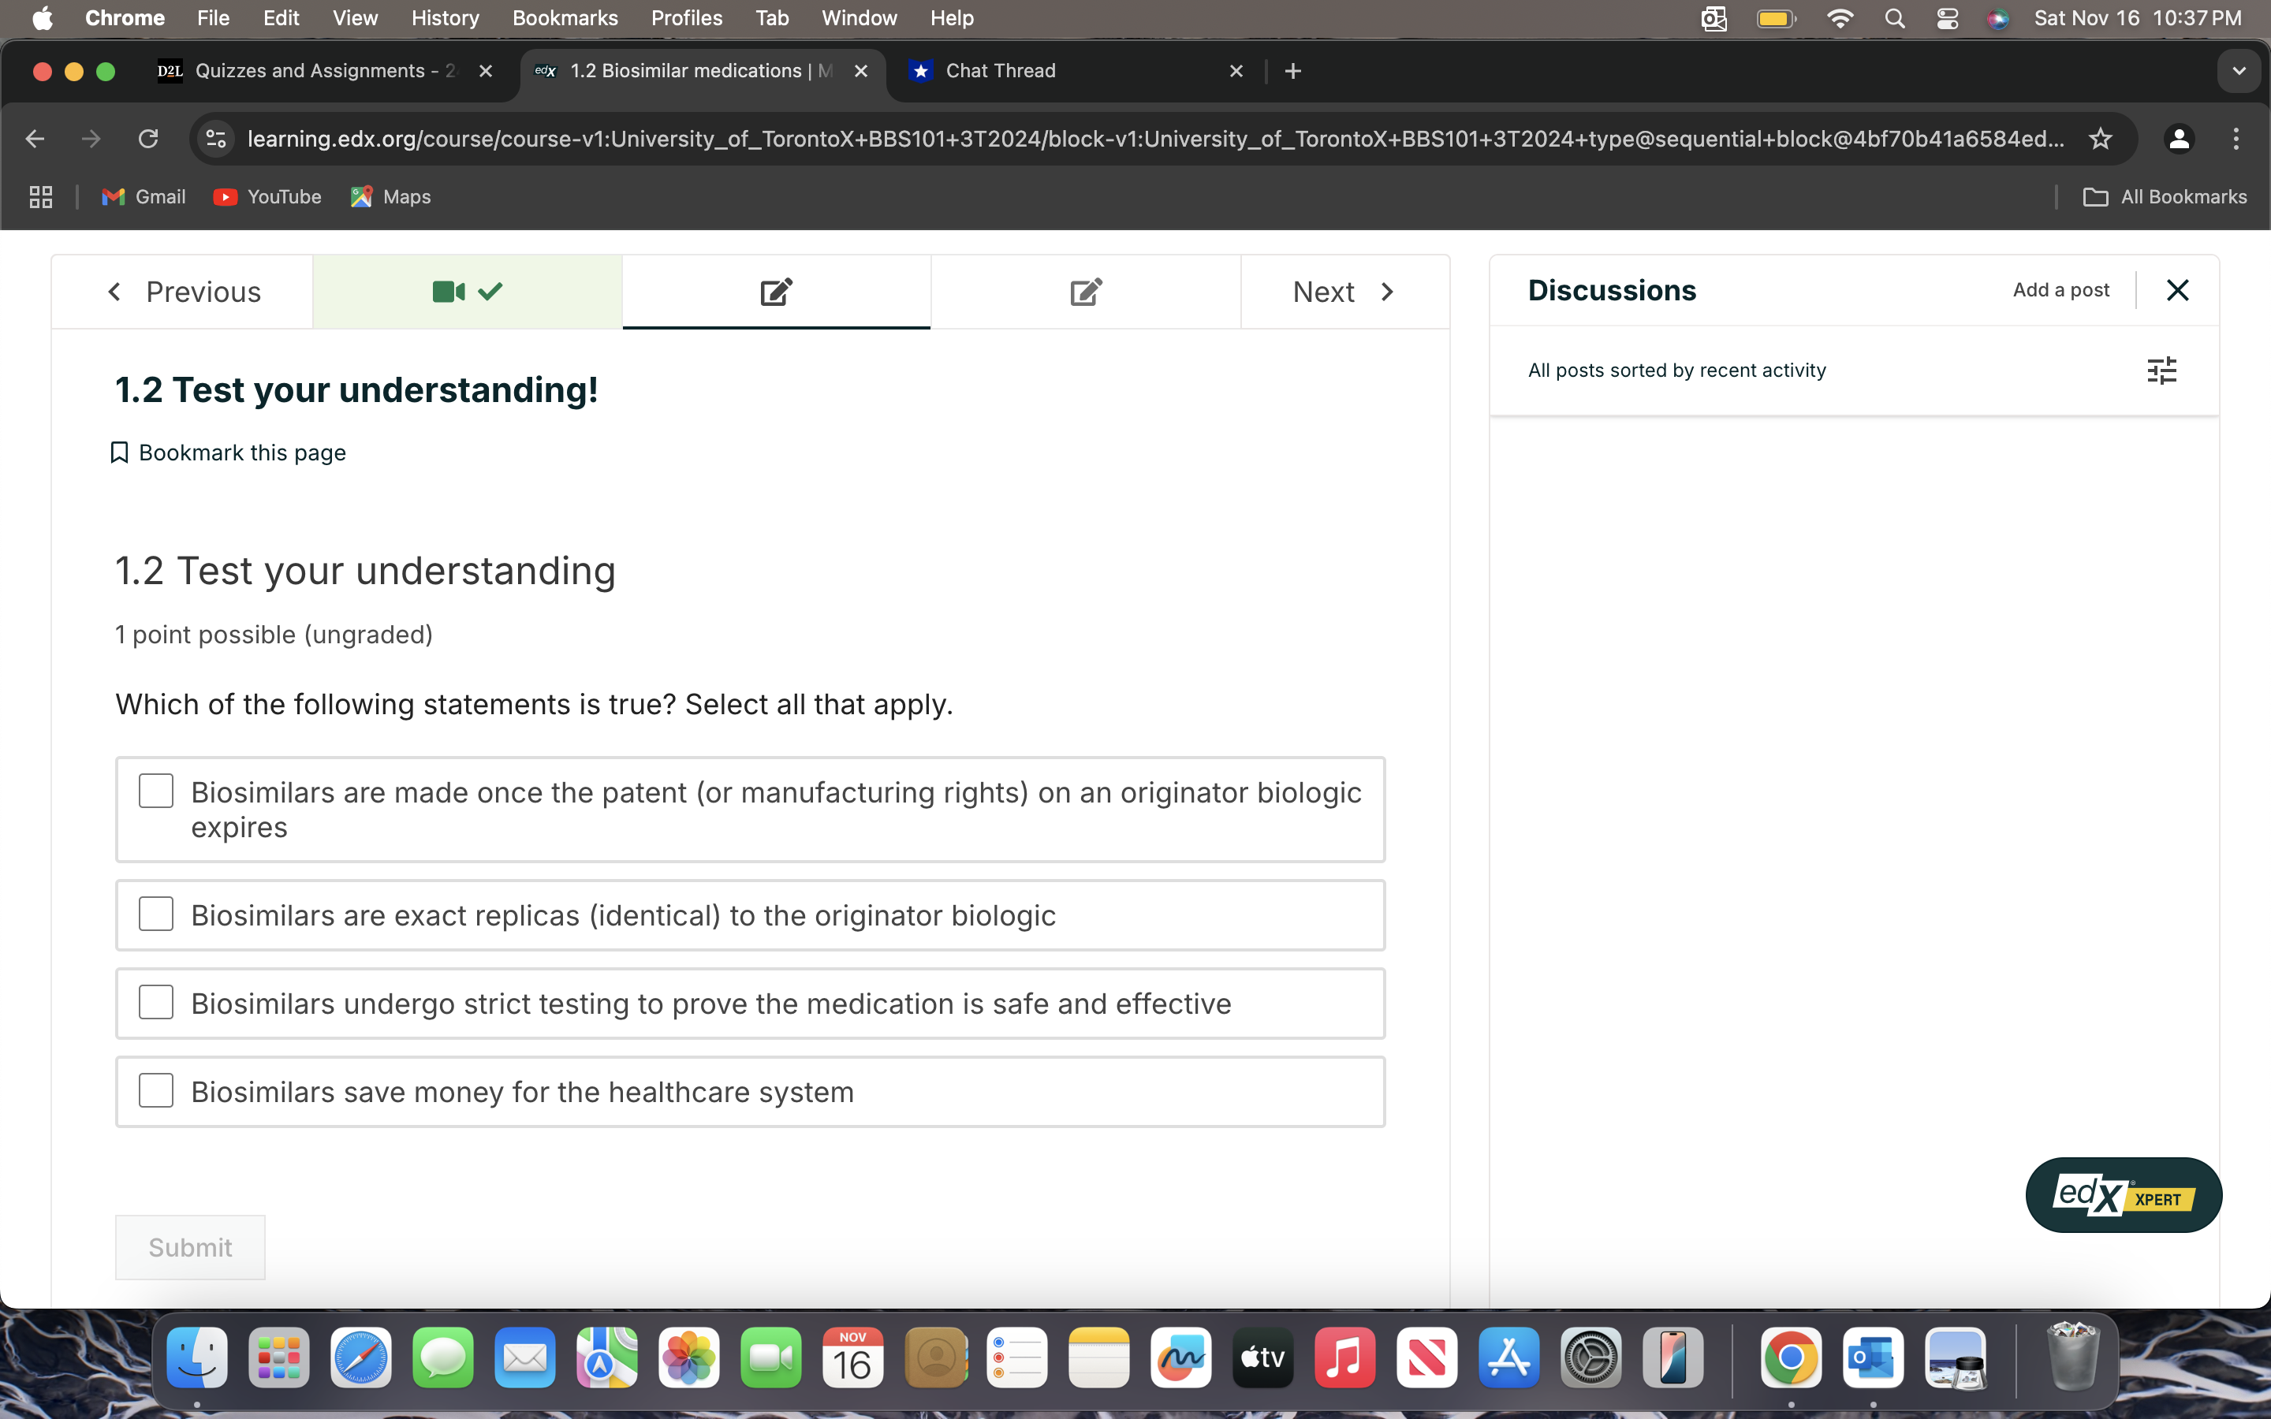The image size is (2271, 1419).
Task: Open YouTube from the bookmarks bar
Action: (267, 197)
